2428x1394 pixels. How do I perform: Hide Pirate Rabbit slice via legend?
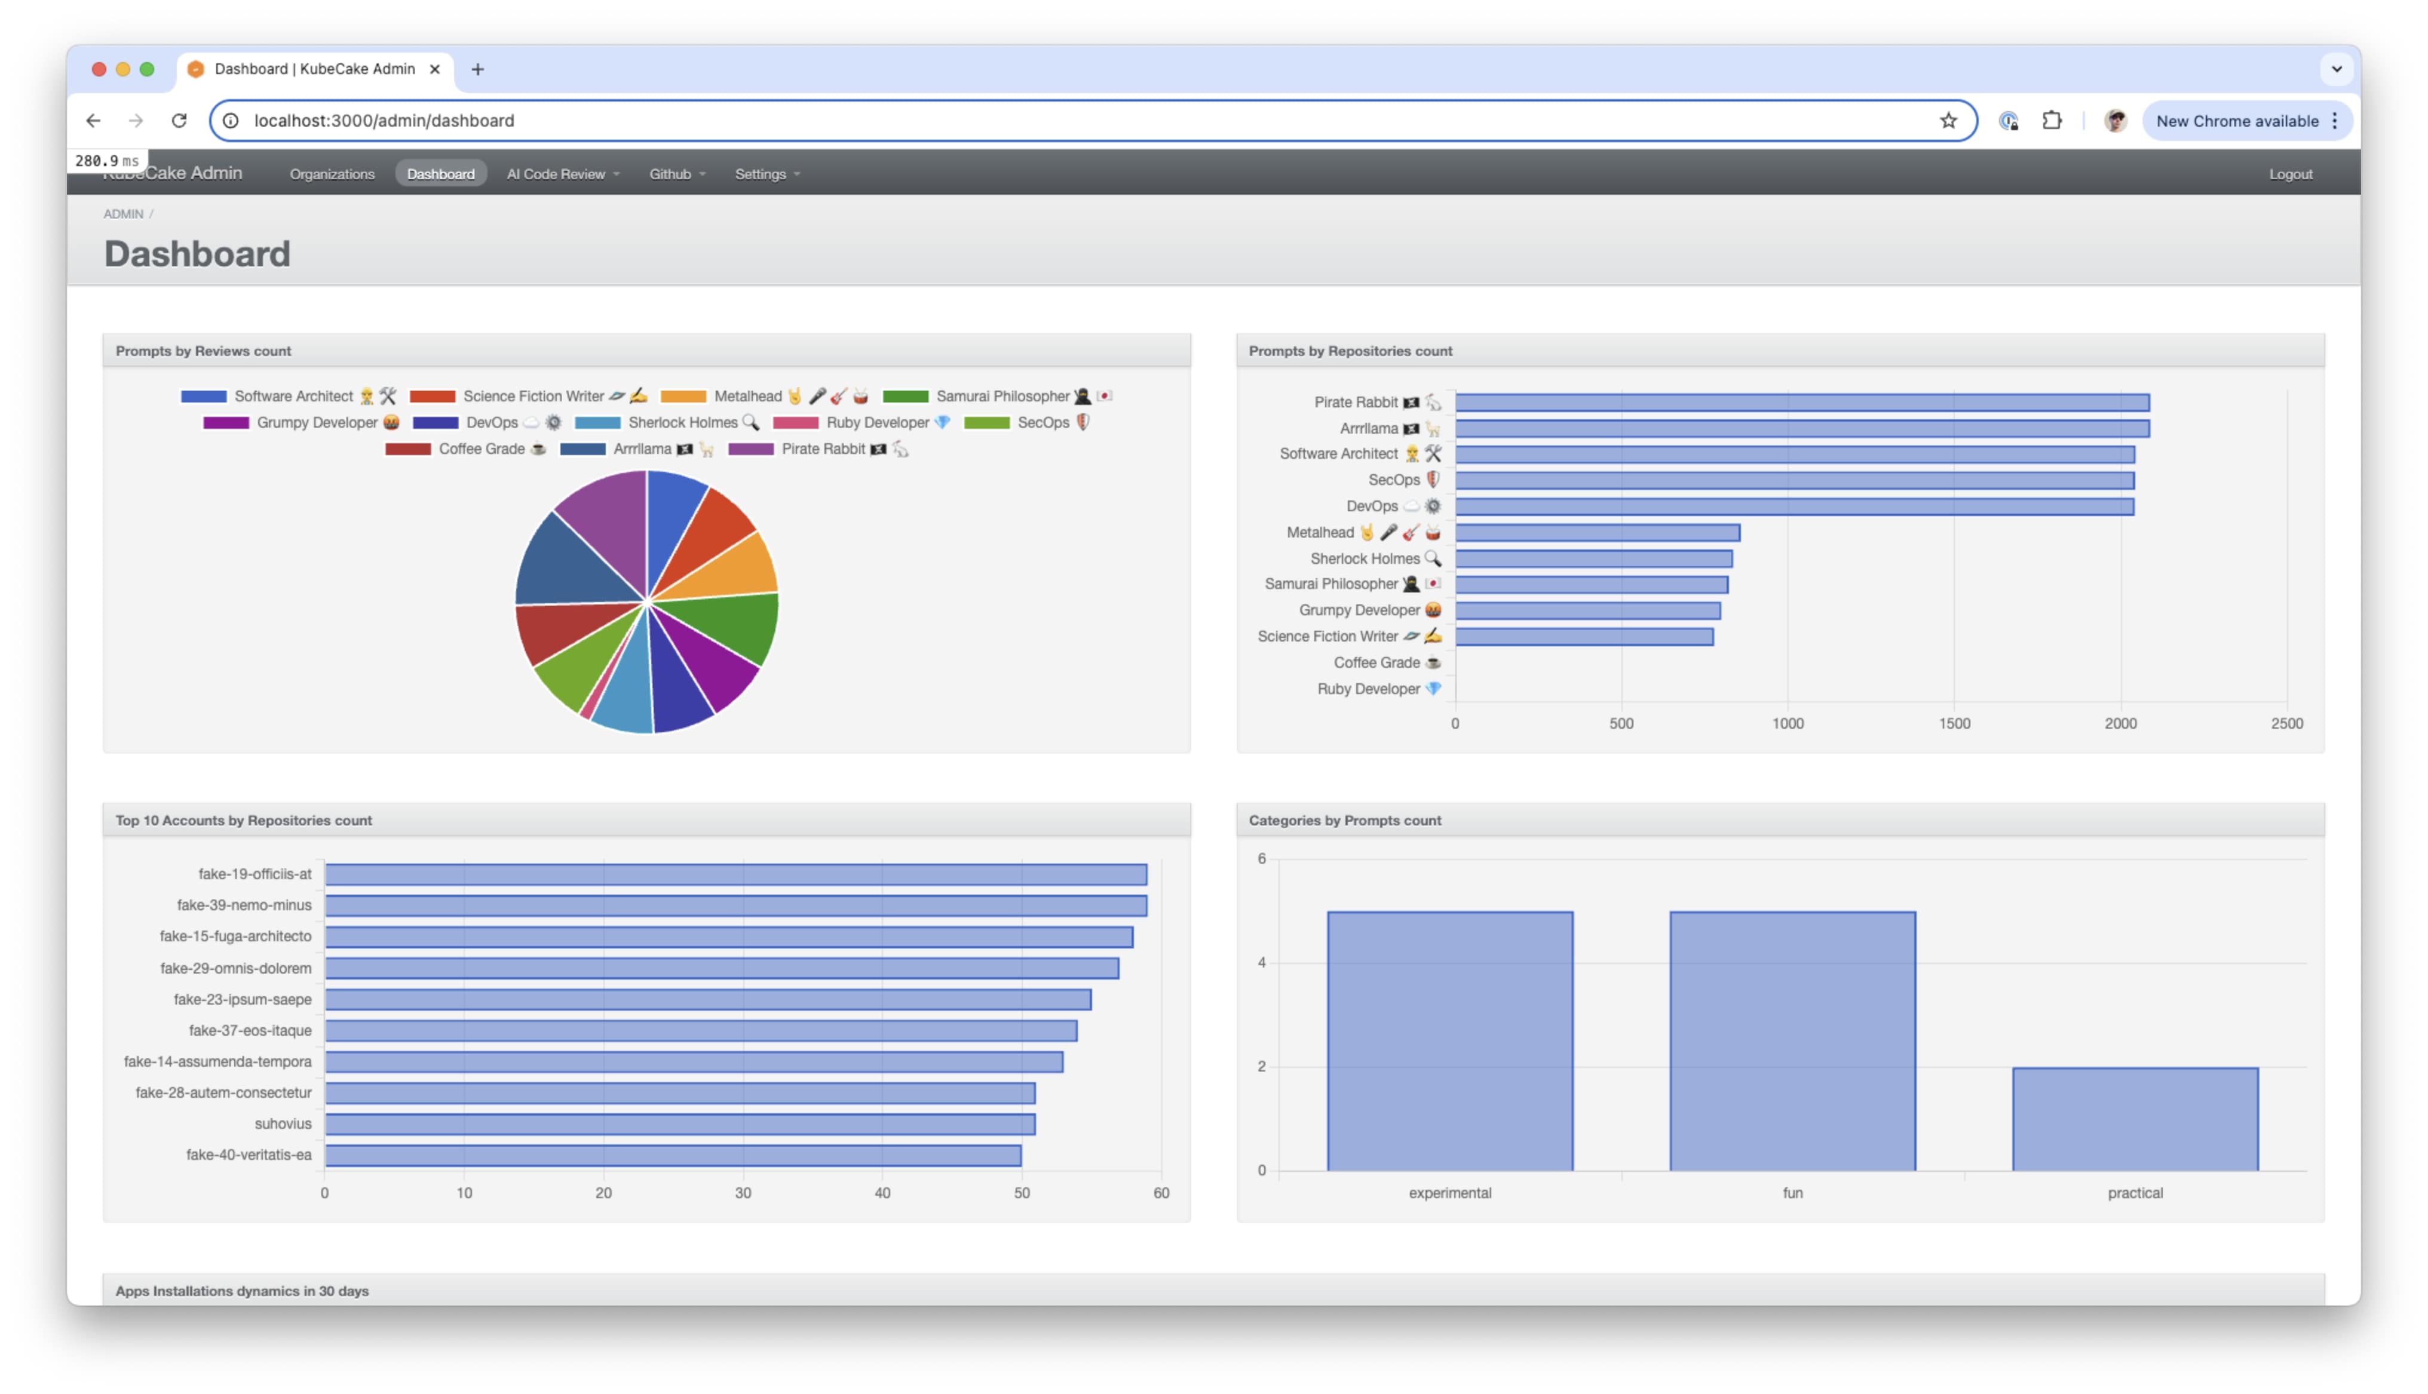tap(823, 449)
